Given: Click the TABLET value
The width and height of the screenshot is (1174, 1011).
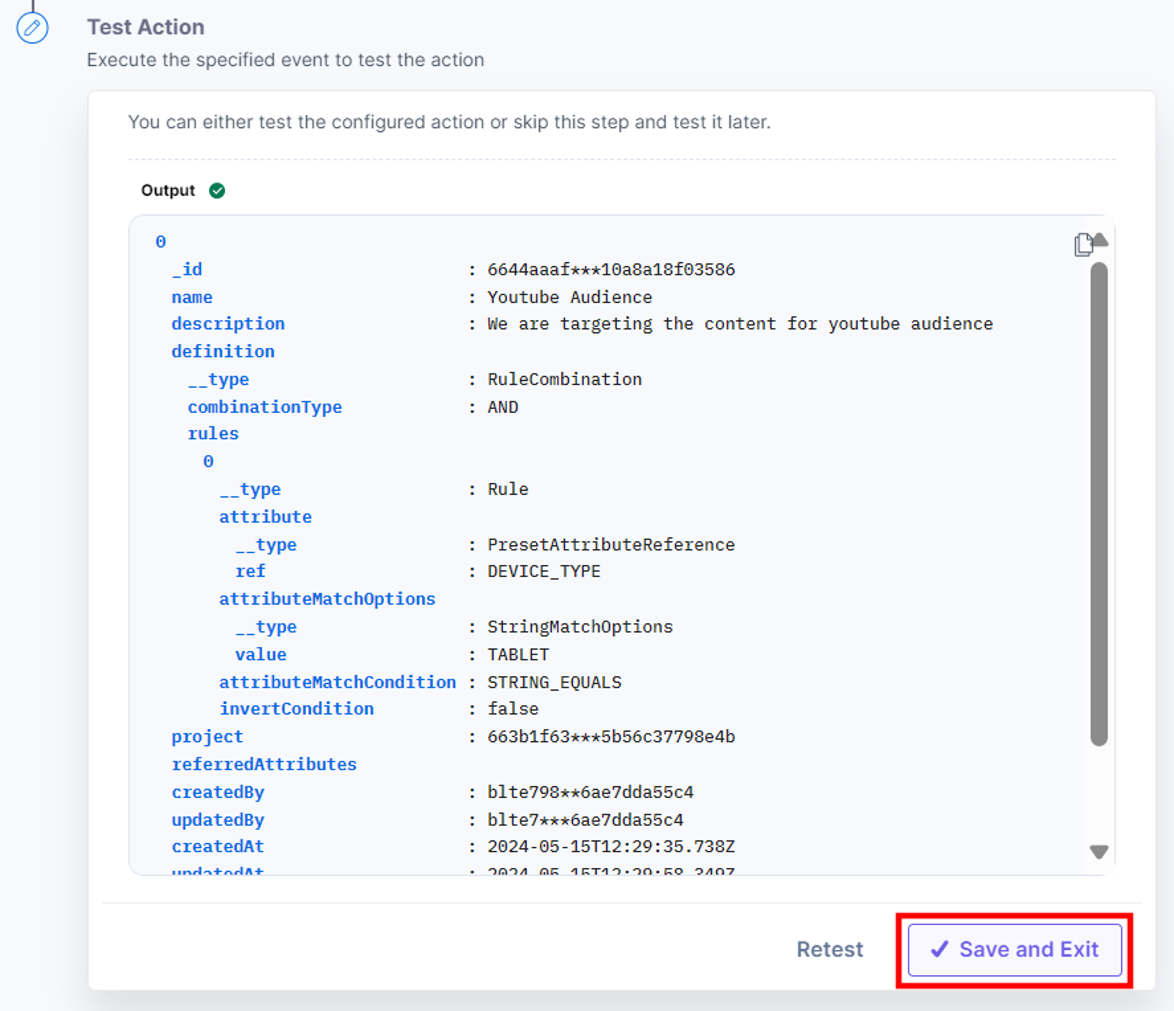Looking at the screenshot, I should coord(518,655).
